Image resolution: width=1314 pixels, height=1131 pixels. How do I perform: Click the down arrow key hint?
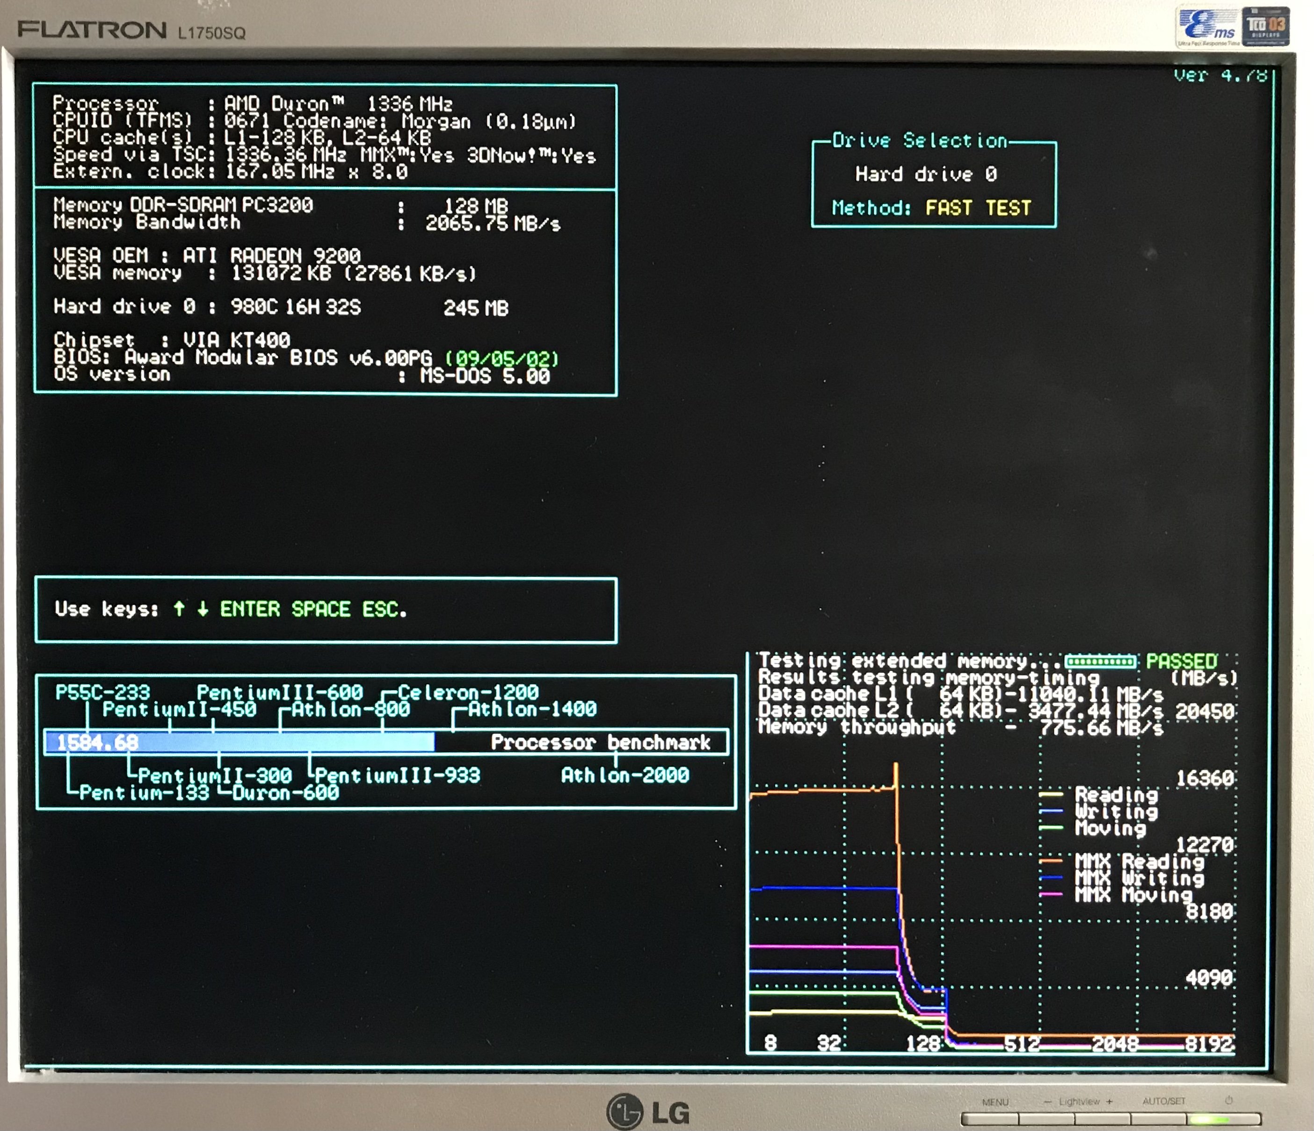tap(202, 609)
